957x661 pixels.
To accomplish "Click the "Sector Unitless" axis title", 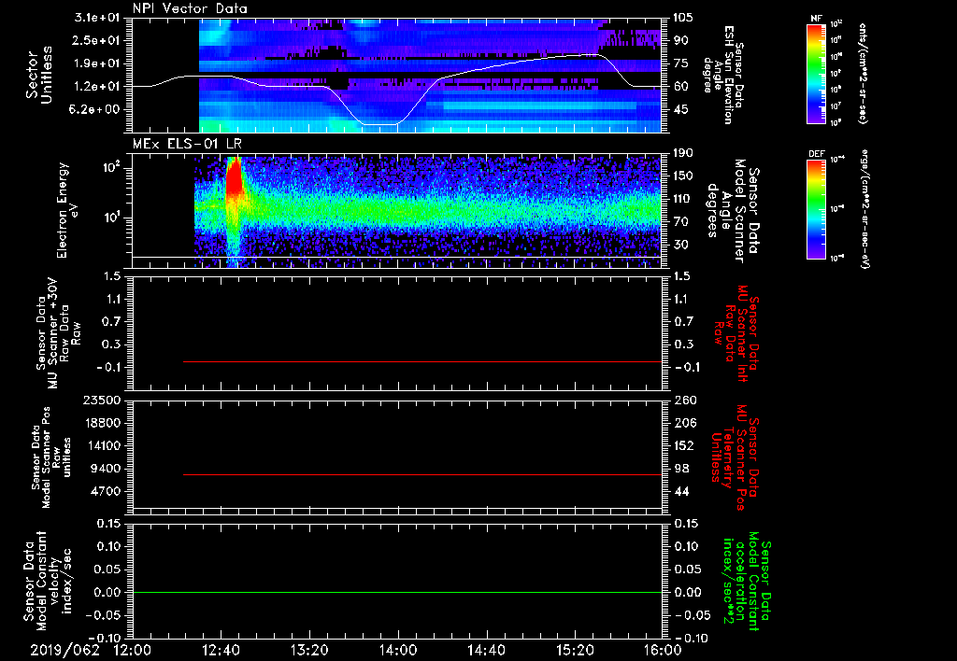I will (x=39, y=75).
